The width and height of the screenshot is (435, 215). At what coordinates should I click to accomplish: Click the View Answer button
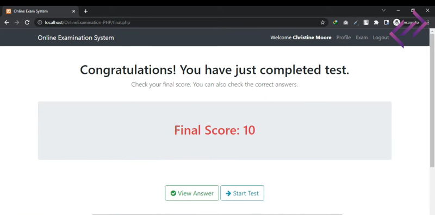(x=192, y=193)
